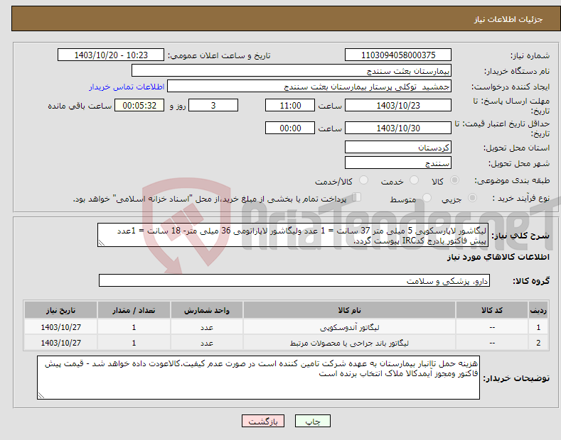
Task: Click the اطلاعات کالاهای مورد نیاز section heading
Action: point(498,257)
